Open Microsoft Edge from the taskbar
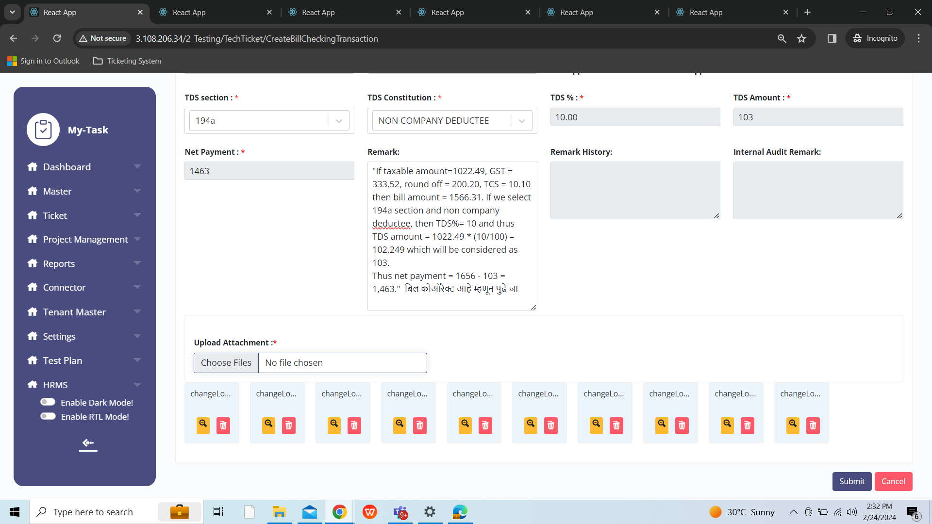The width and height of the screenshot is (932, 524). [460, 512]
